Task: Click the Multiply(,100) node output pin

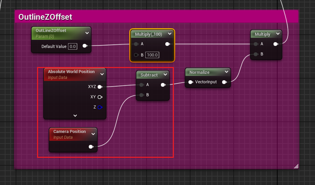Action: coord(167,44)
